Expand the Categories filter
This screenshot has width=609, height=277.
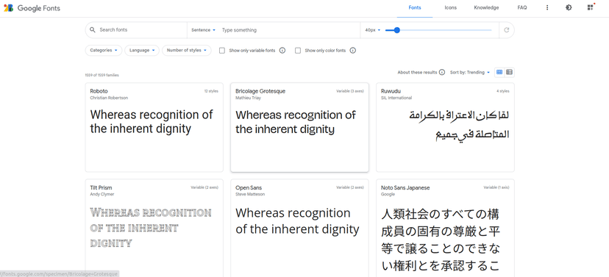point(104,51)
